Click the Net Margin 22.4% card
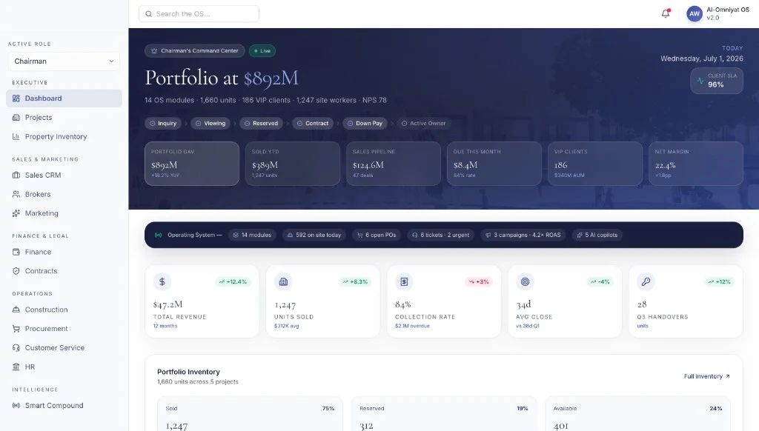Image resolution: width=759 pixels, height=431 pixels. pos(695,164)
